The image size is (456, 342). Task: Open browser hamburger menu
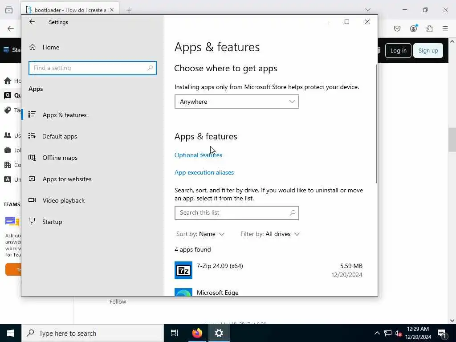coord(445,28)
